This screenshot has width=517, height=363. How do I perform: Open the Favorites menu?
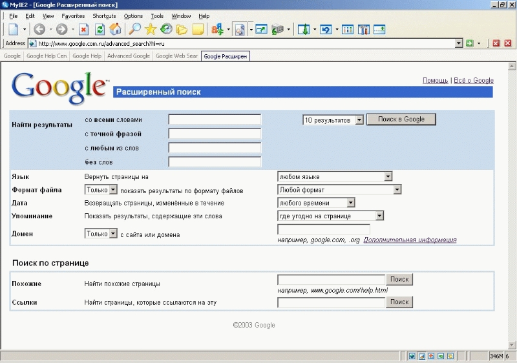coord(73,16)
